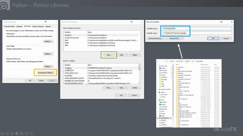Select Creative Cloud Files in Explorer sidebar
Screen dimensions: 243x136
coord(164,89)
